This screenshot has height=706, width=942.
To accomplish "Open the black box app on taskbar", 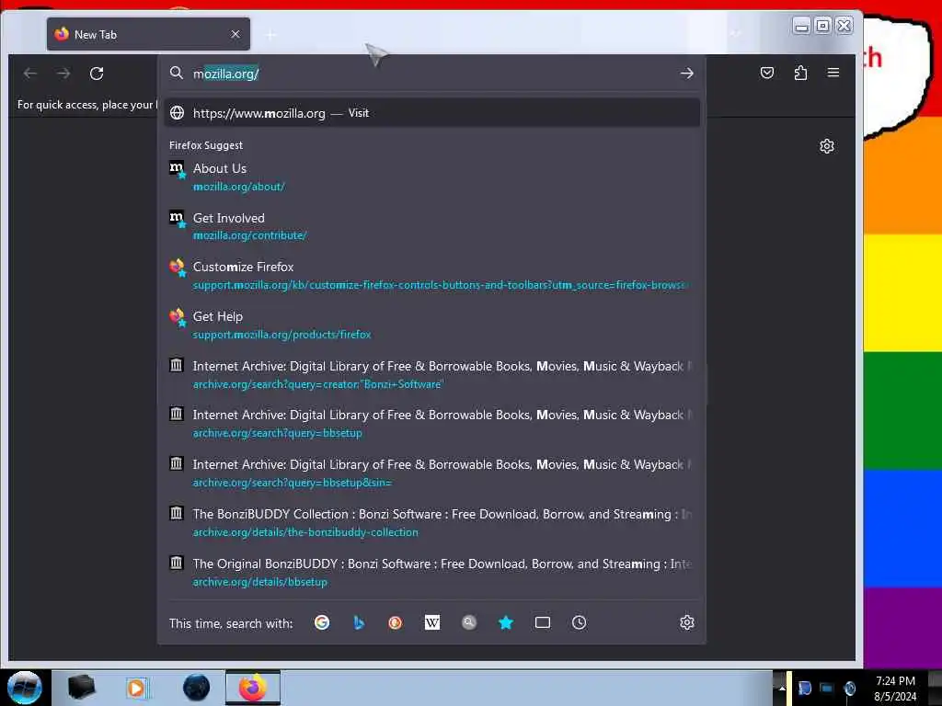I will click(x=82, y=688).
